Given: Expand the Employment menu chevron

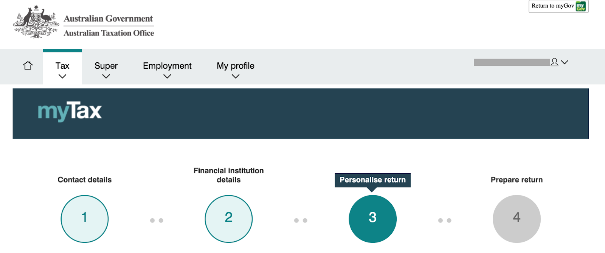Looking at the screenshot, I should 167,76.
